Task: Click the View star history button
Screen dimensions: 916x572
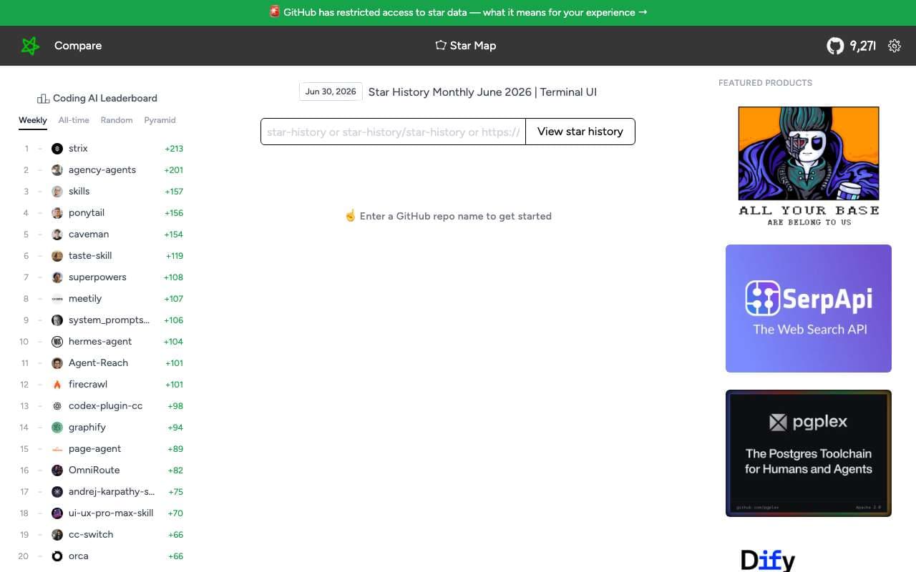Action: tap(580, 132)
